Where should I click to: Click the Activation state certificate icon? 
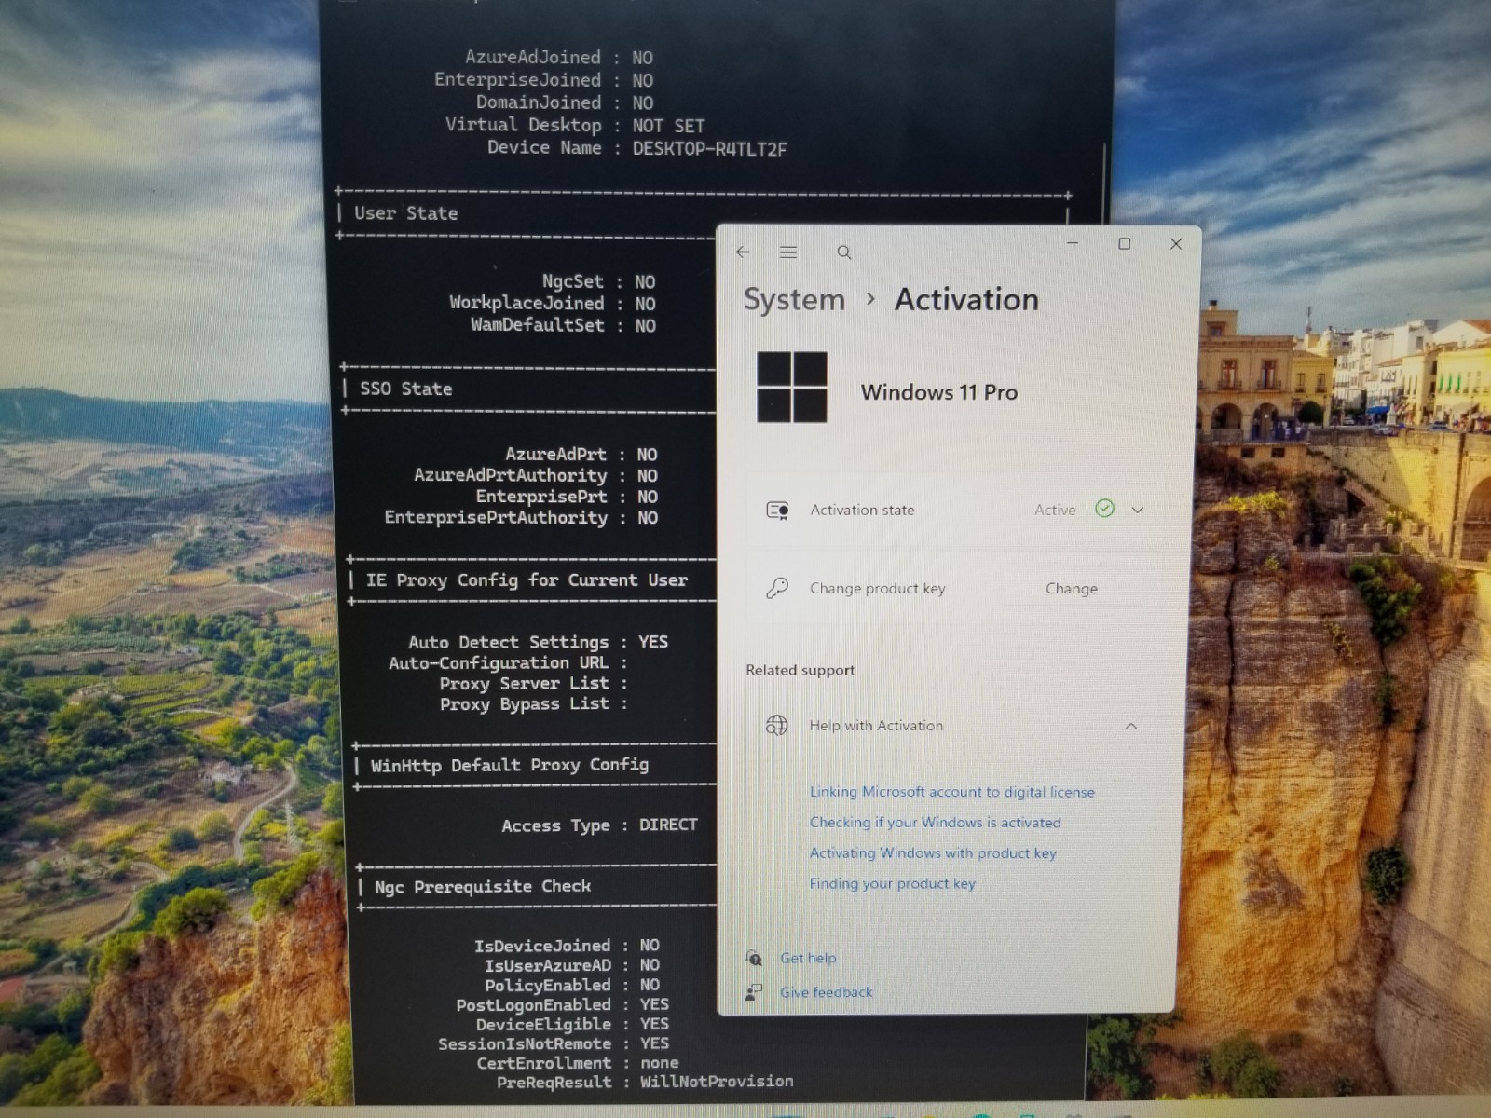click(x=777, y=510)
